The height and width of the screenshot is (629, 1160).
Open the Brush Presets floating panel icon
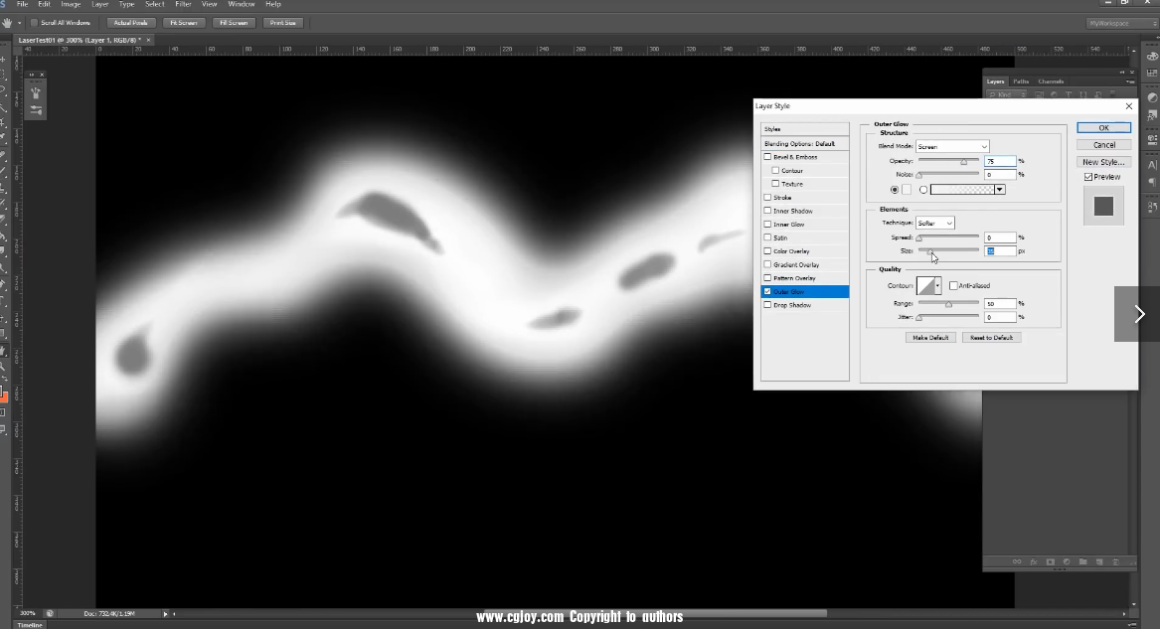(36, 93)
